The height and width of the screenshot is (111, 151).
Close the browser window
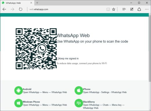click(147, 3)
